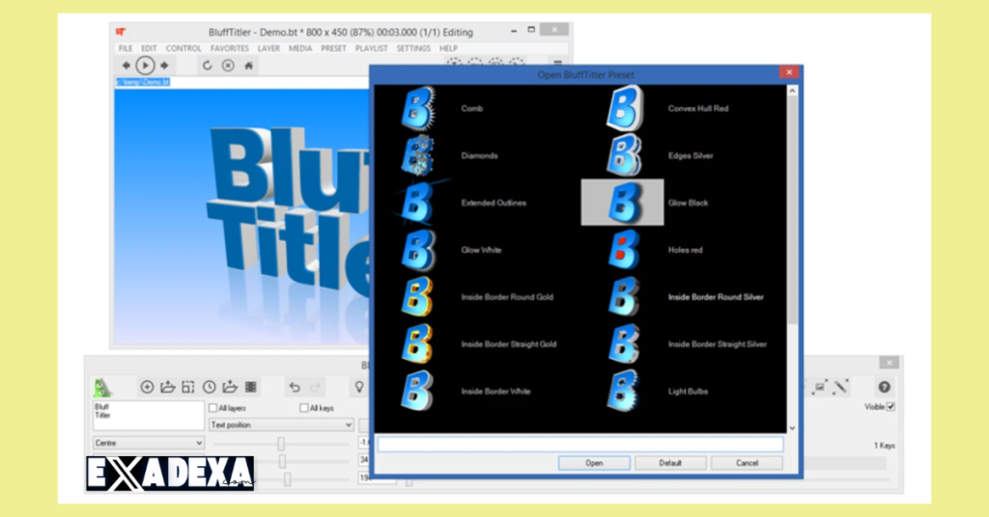The image size is (989, 517).
Task: Click the Inside Border Round Silver label
Action: coord(716,297)
